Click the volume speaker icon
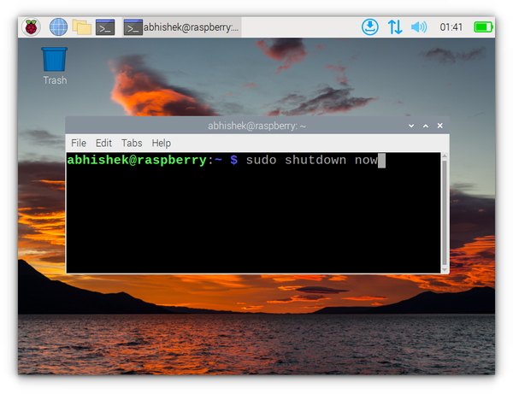This screenshot has width=513, height=394. [418, 27]
